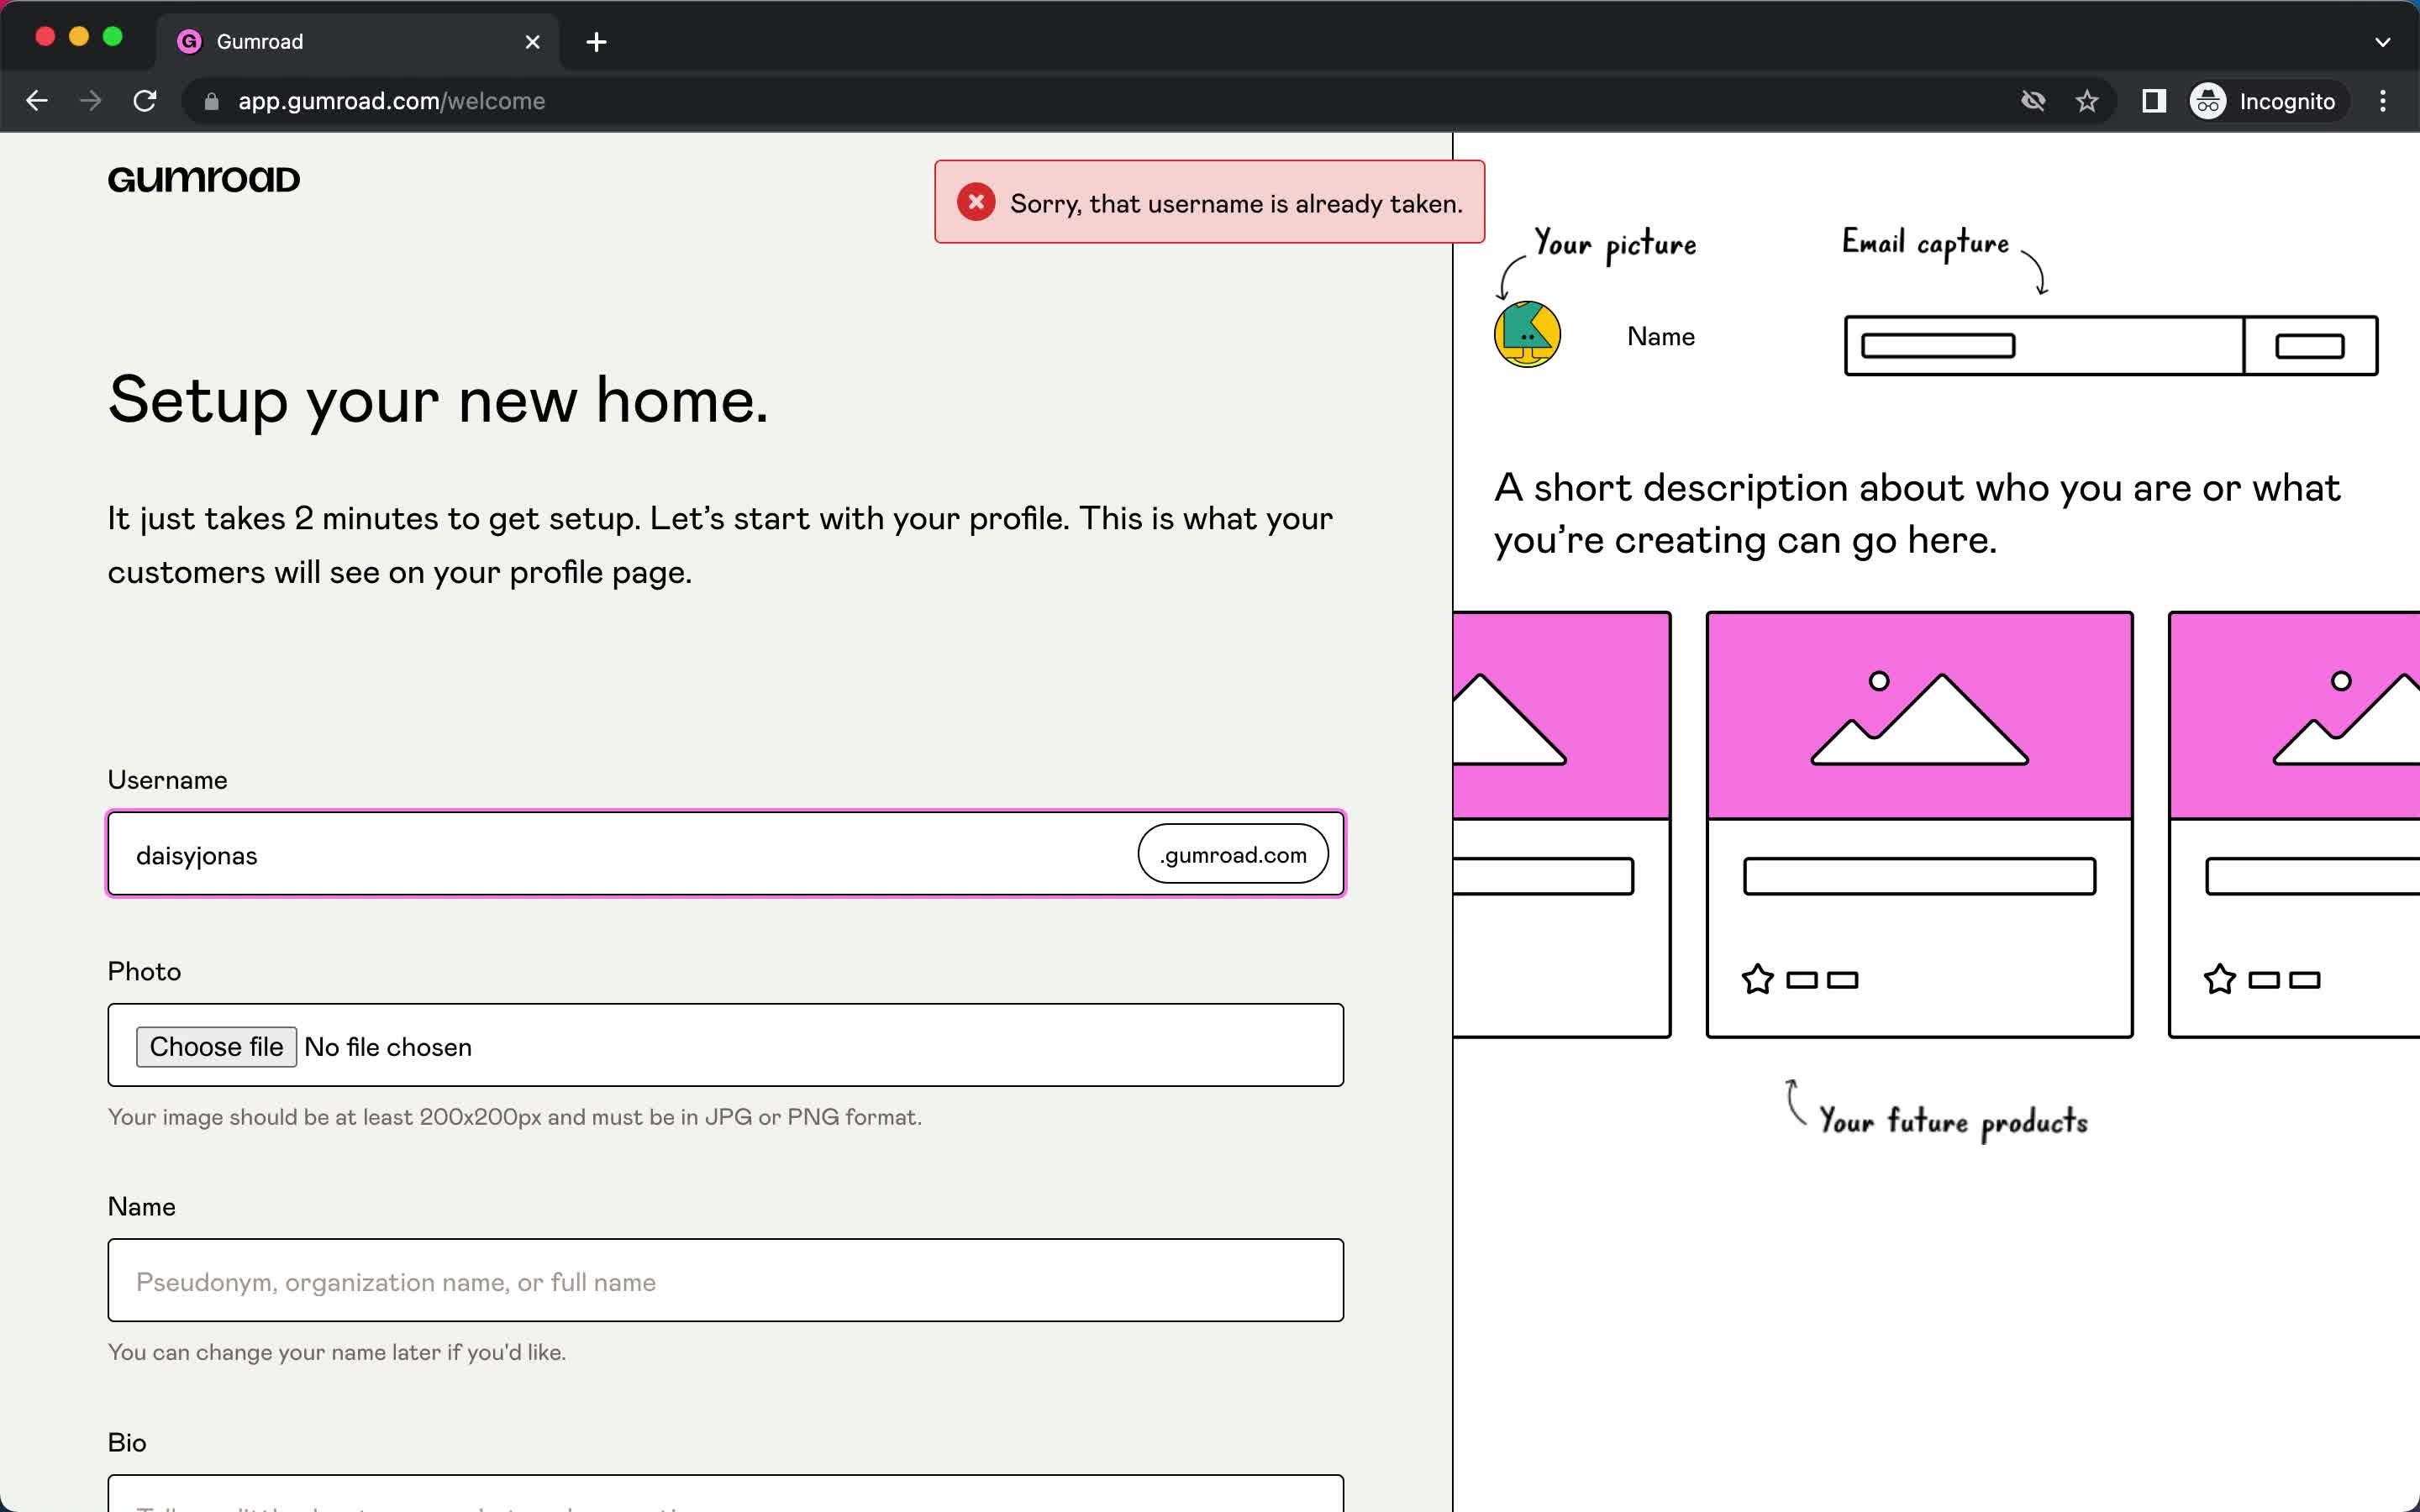This screenshot has height=1512, width=2420.
Task: Click the lock icon in address bar
Action: click(x=211, y=101)
